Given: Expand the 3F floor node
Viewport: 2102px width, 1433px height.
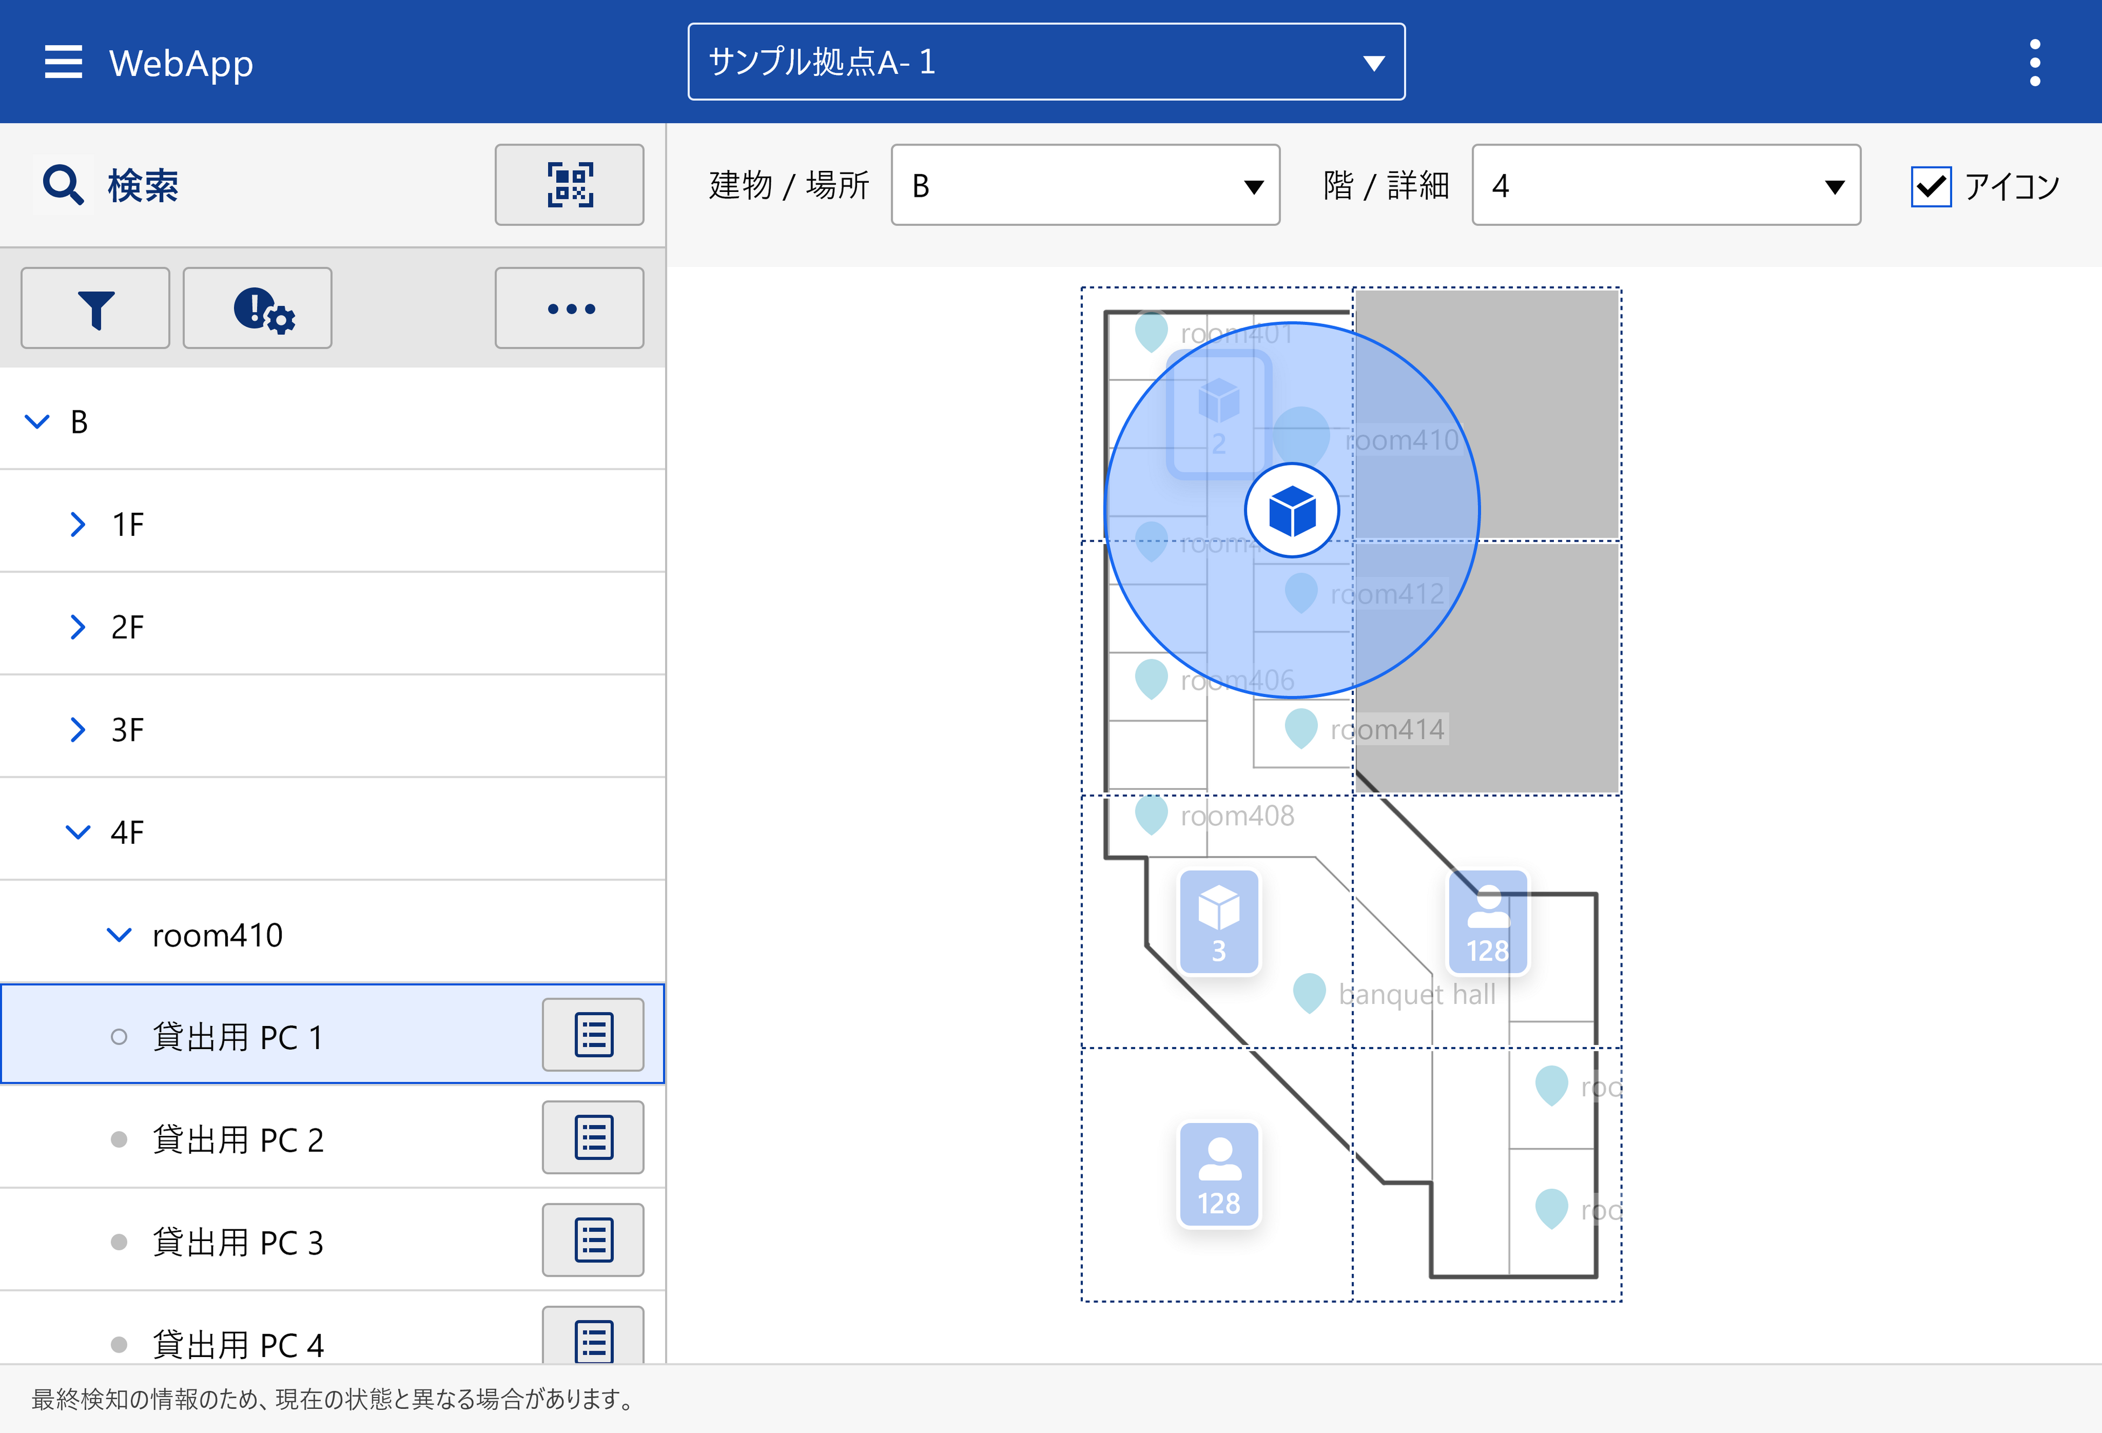Looking at the screenshot, I should click(x=78, y=729).
